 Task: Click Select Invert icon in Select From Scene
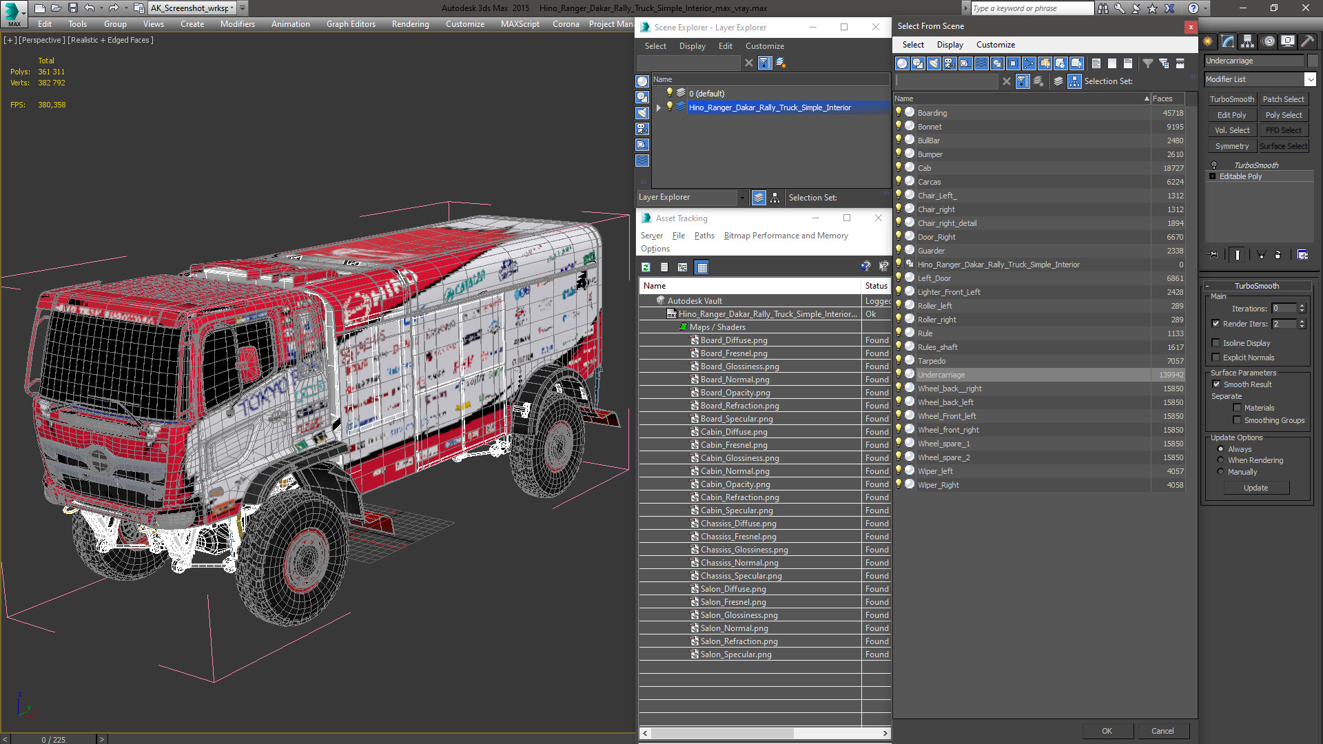click(x=1128, y=63)
